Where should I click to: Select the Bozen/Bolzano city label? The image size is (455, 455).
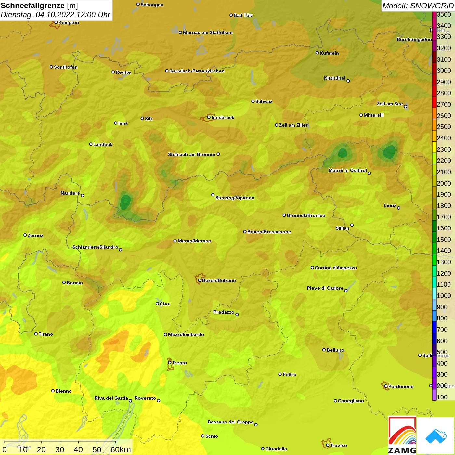click(x=219, y=280)
